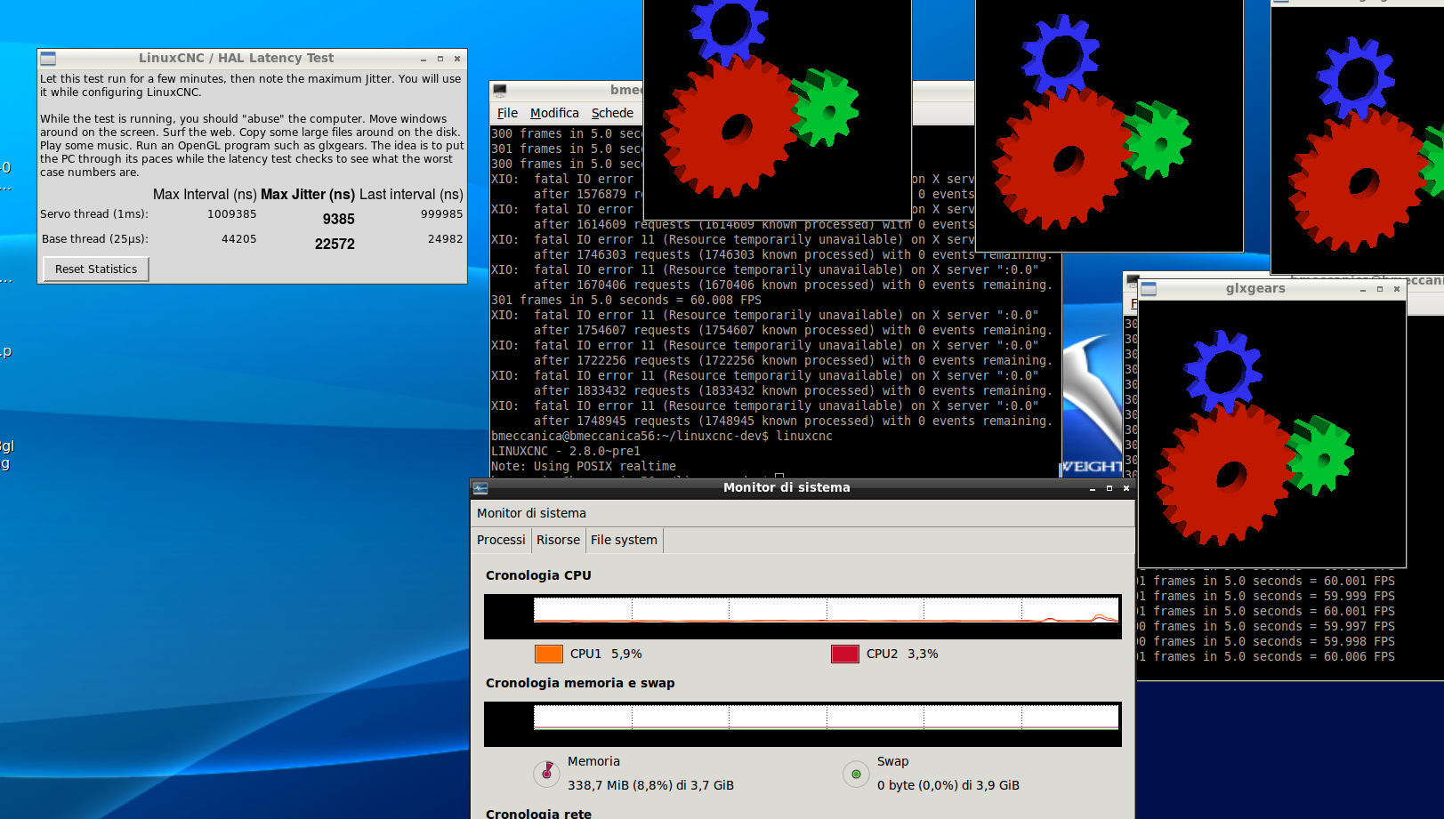This screenshot has height=819, width=1444.
Task: Switch to the Processi tab
Action: [x=501, y=540]
